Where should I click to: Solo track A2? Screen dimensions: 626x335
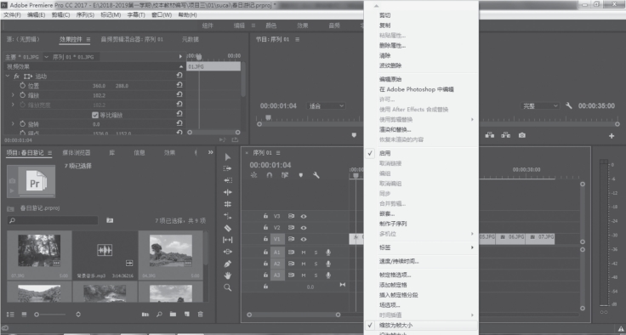click(316, 264)
